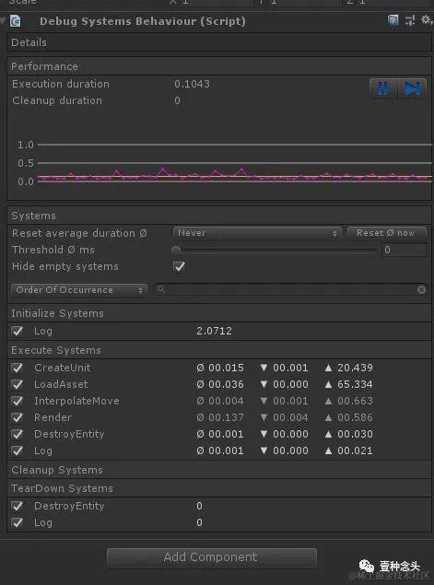The height and width of the screenshot is (585, 434).
Task: Open the component settings gear menu
Action: (x=426, y=20)
